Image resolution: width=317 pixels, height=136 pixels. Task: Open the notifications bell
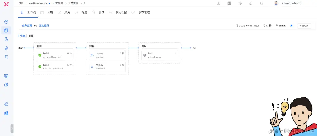pyautogui.click(x=262, y=3)
